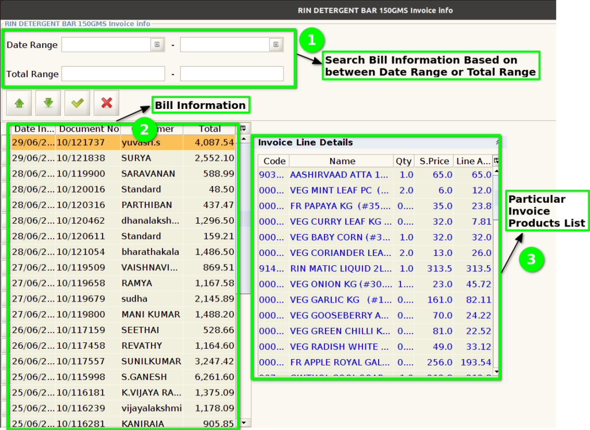The height and width of the screenshot is (430, 590).
Task: Sort bills by Document No header
Action: pos(88,129)
